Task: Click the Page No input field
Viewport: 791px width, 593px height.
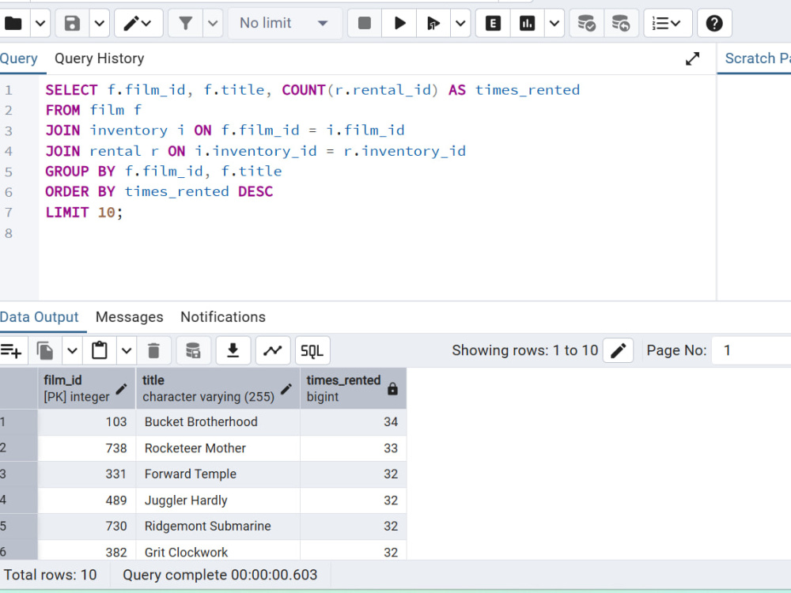Action: tap(751, 350)
